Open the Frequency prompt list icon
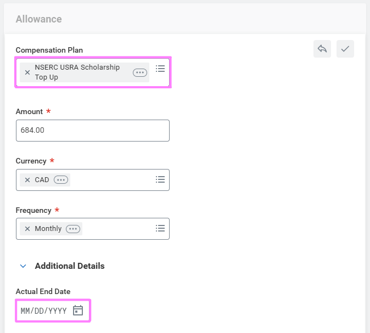This screenshot has height=333, width=370. click(160, 228)
